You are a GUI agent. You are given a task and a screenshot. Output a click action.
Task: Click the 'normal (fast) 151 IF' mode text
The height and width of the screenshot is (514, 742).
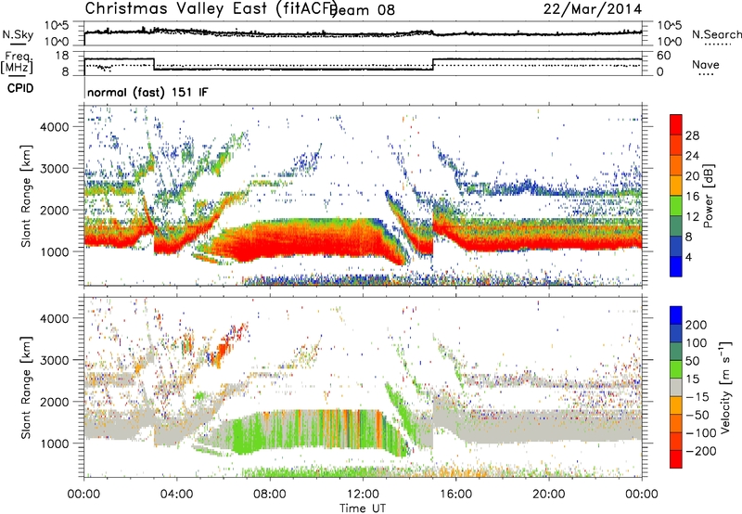point(147,92)
